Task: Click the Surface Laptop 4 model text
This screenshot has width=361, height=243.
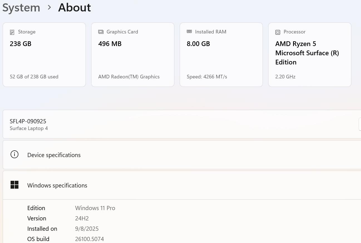Action: pyautogui.click(x=29, y=128)
